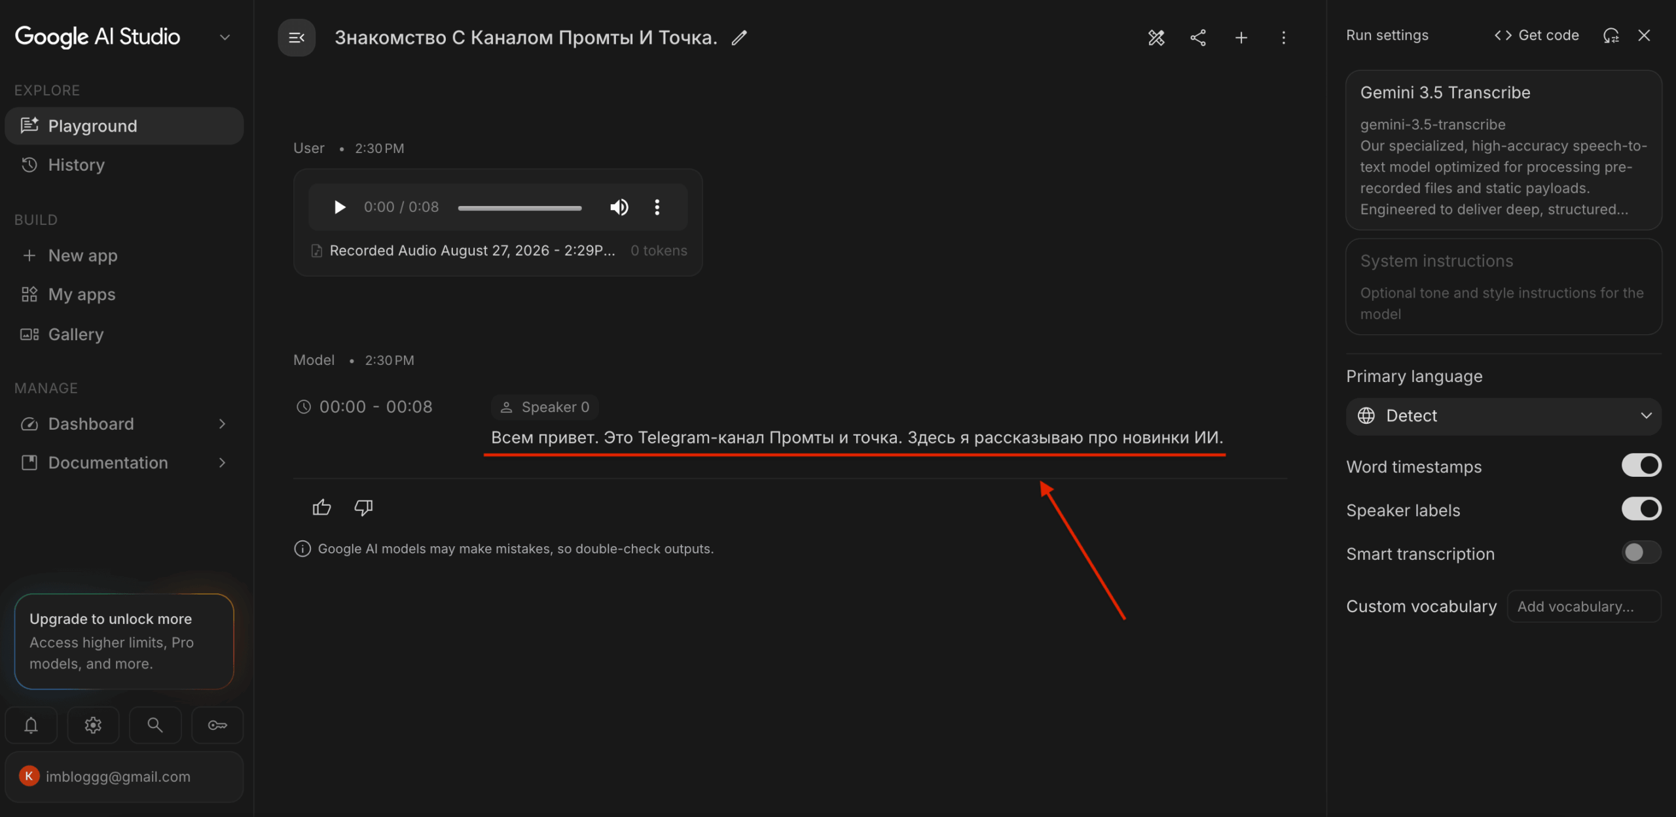Click the Run settings heading
This screenshot has height=817, width=1676.
[x=1387, y=35]
